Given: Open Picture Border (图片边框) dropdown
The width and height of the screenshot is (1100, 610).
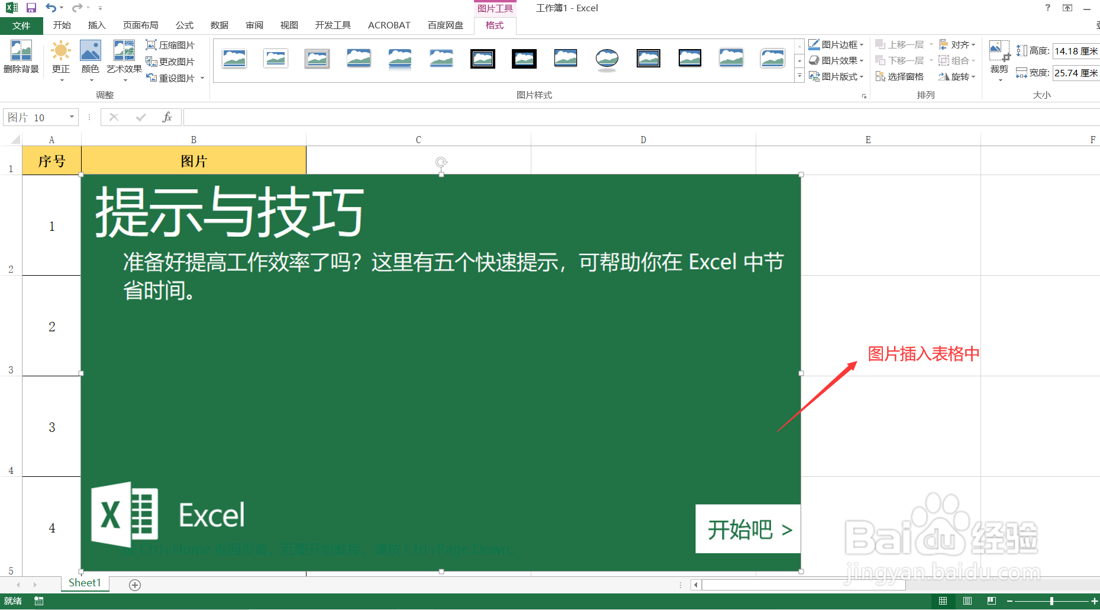Looking at the screenshot, I should click(x=836, y=44).
